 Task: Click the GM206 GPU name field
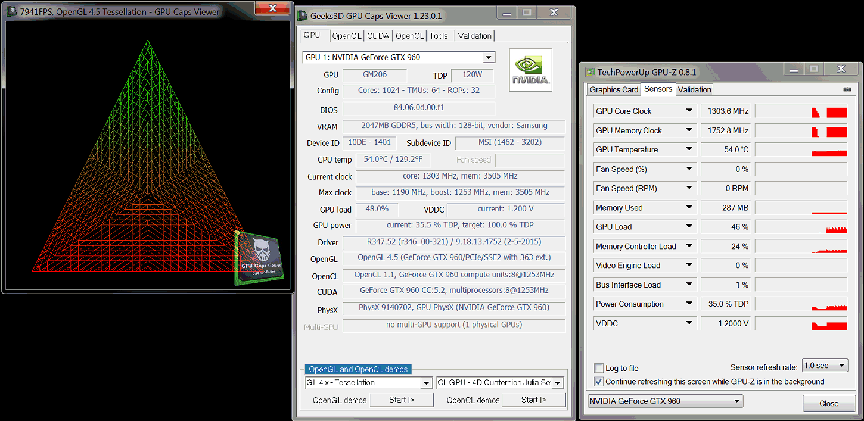(x=374, y=75)
